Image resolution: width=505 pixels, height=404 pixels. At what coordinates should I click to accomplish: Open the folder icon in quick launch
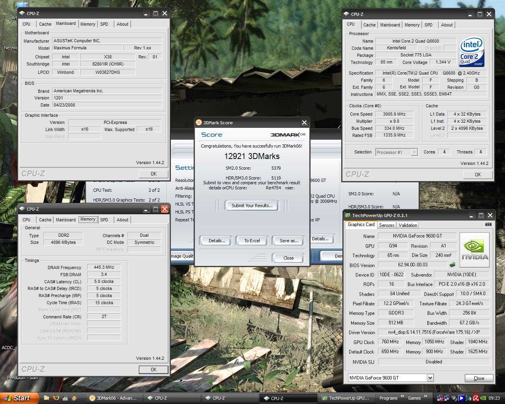coord(47,398)
